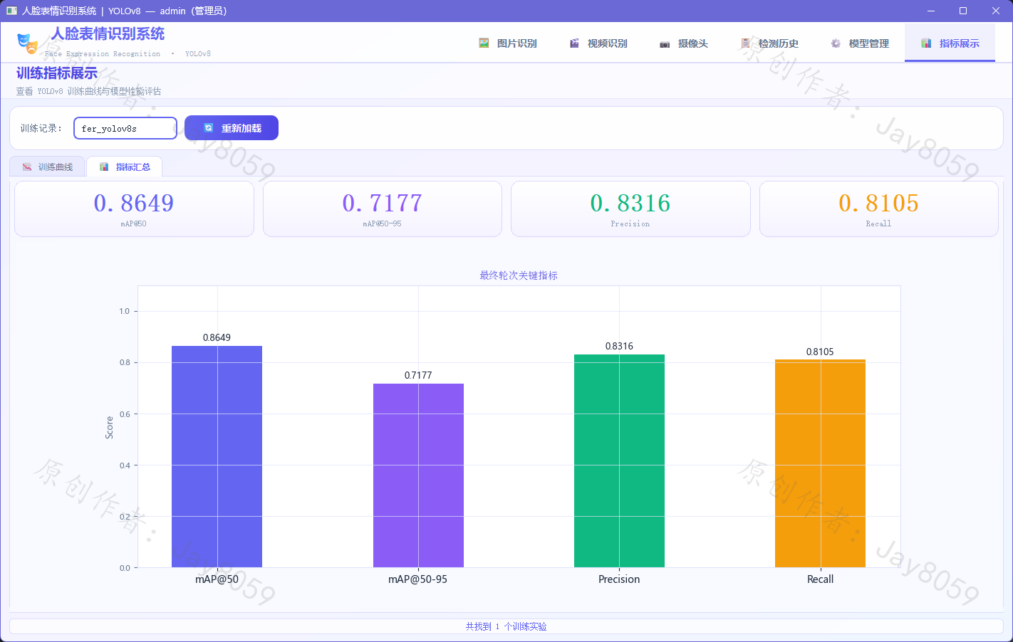Select the 指标展示 tab
Viewport: 1013px width, 642px height.
coord(950,43)
